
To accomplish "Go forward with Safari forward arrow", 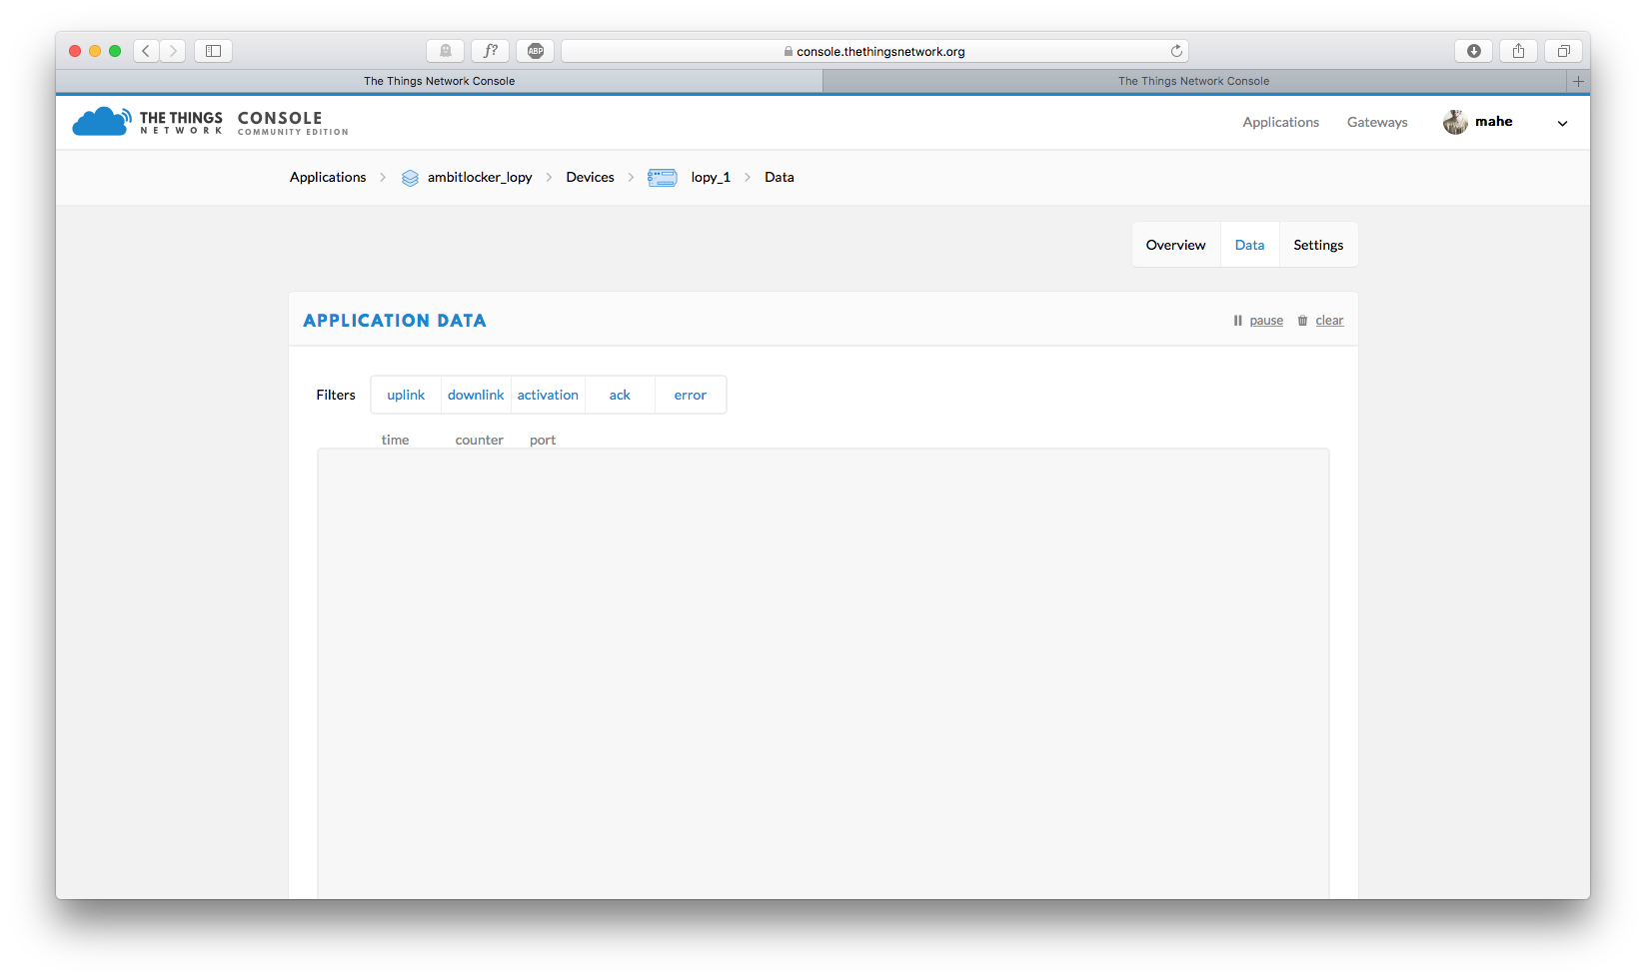I will (173, 51).
